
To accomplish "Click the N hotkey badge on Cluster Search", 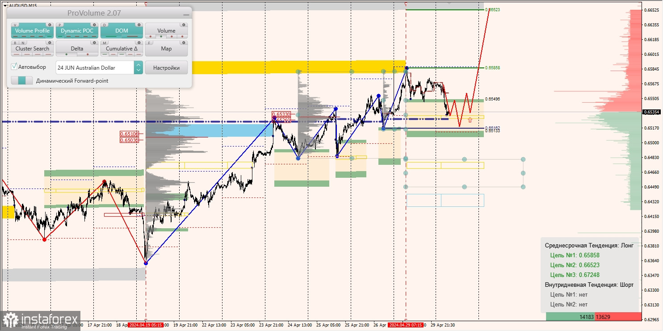I will coord(22,43).
